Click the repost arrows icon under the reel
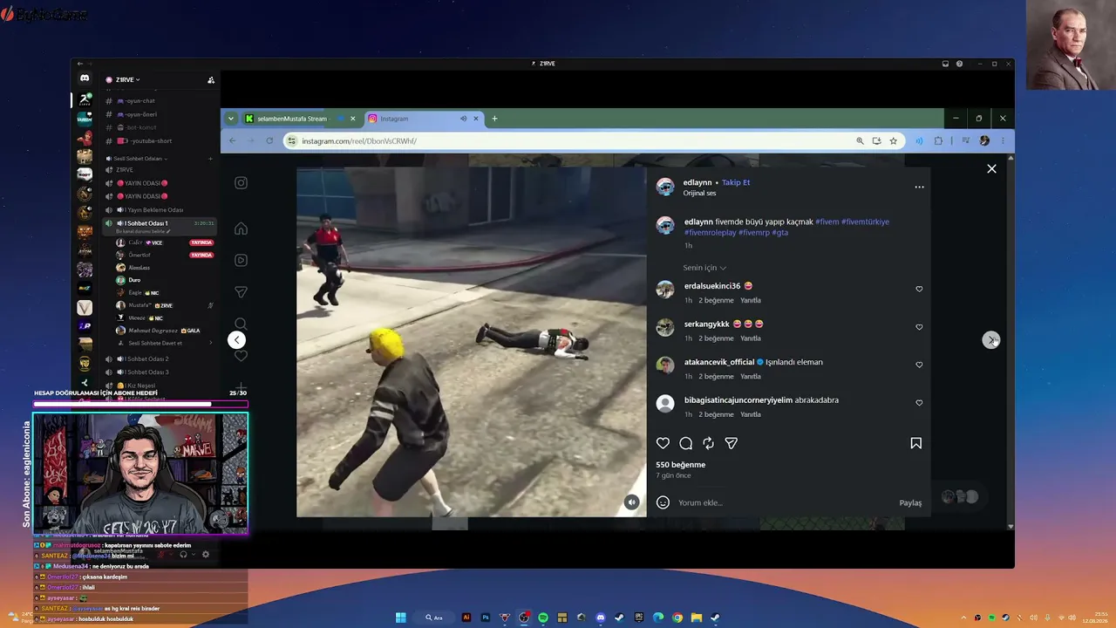 tap(709, 443)
